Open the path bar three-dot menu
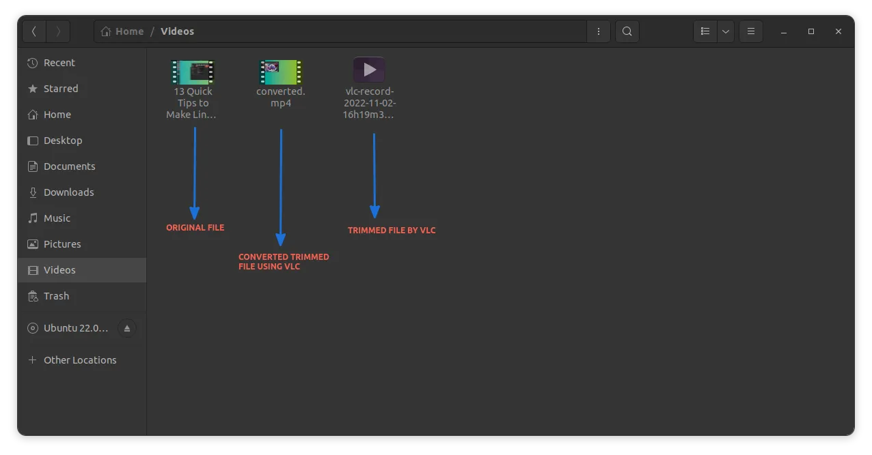The image size is (872, 455). 599,31
